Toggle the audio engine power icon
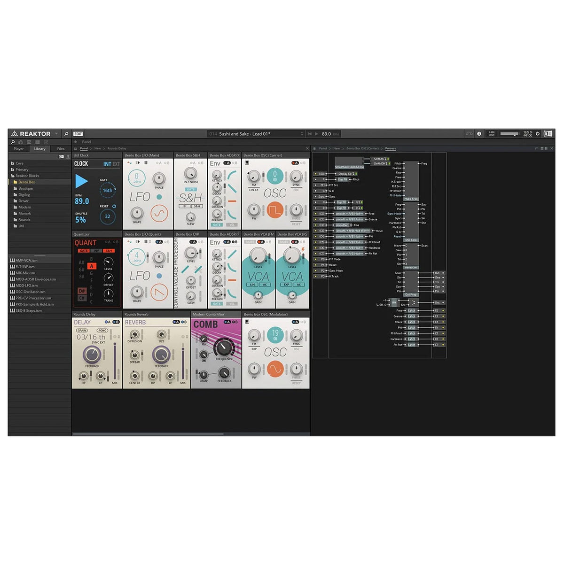 click(538, 134)
